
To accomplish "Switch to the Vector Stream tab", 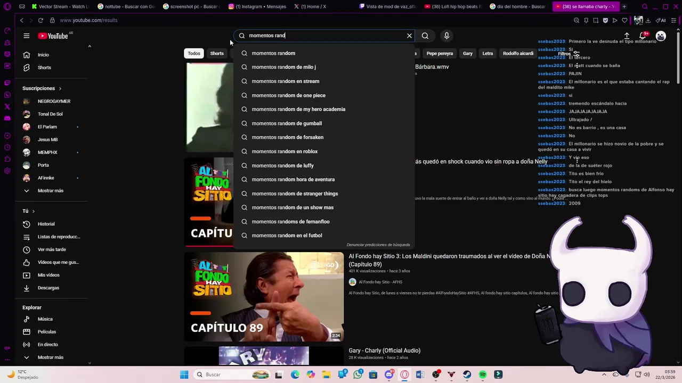I will (60, 6).
